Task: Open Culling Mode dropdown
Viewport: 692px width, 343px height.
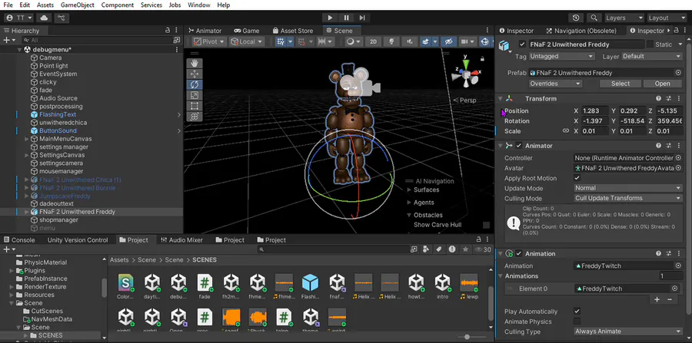Action: click(x=628, y=198)
